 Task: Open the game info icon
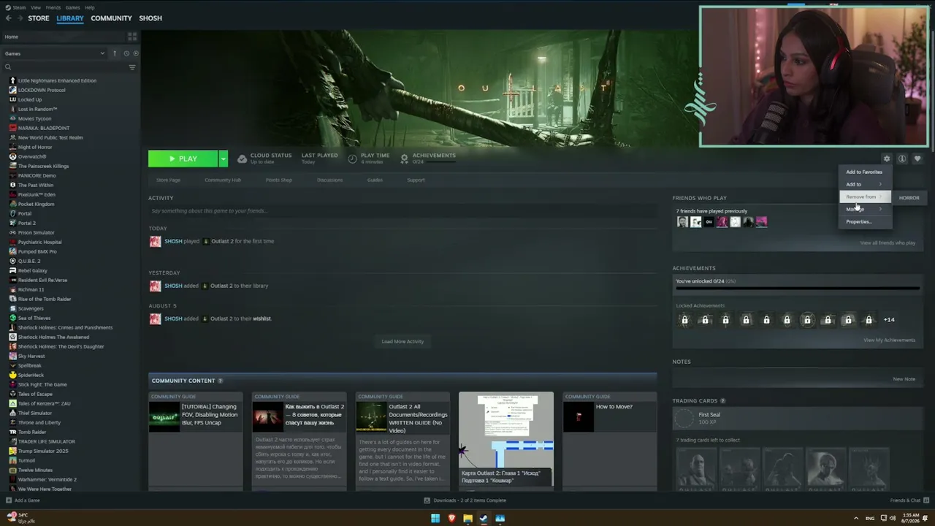902,159
